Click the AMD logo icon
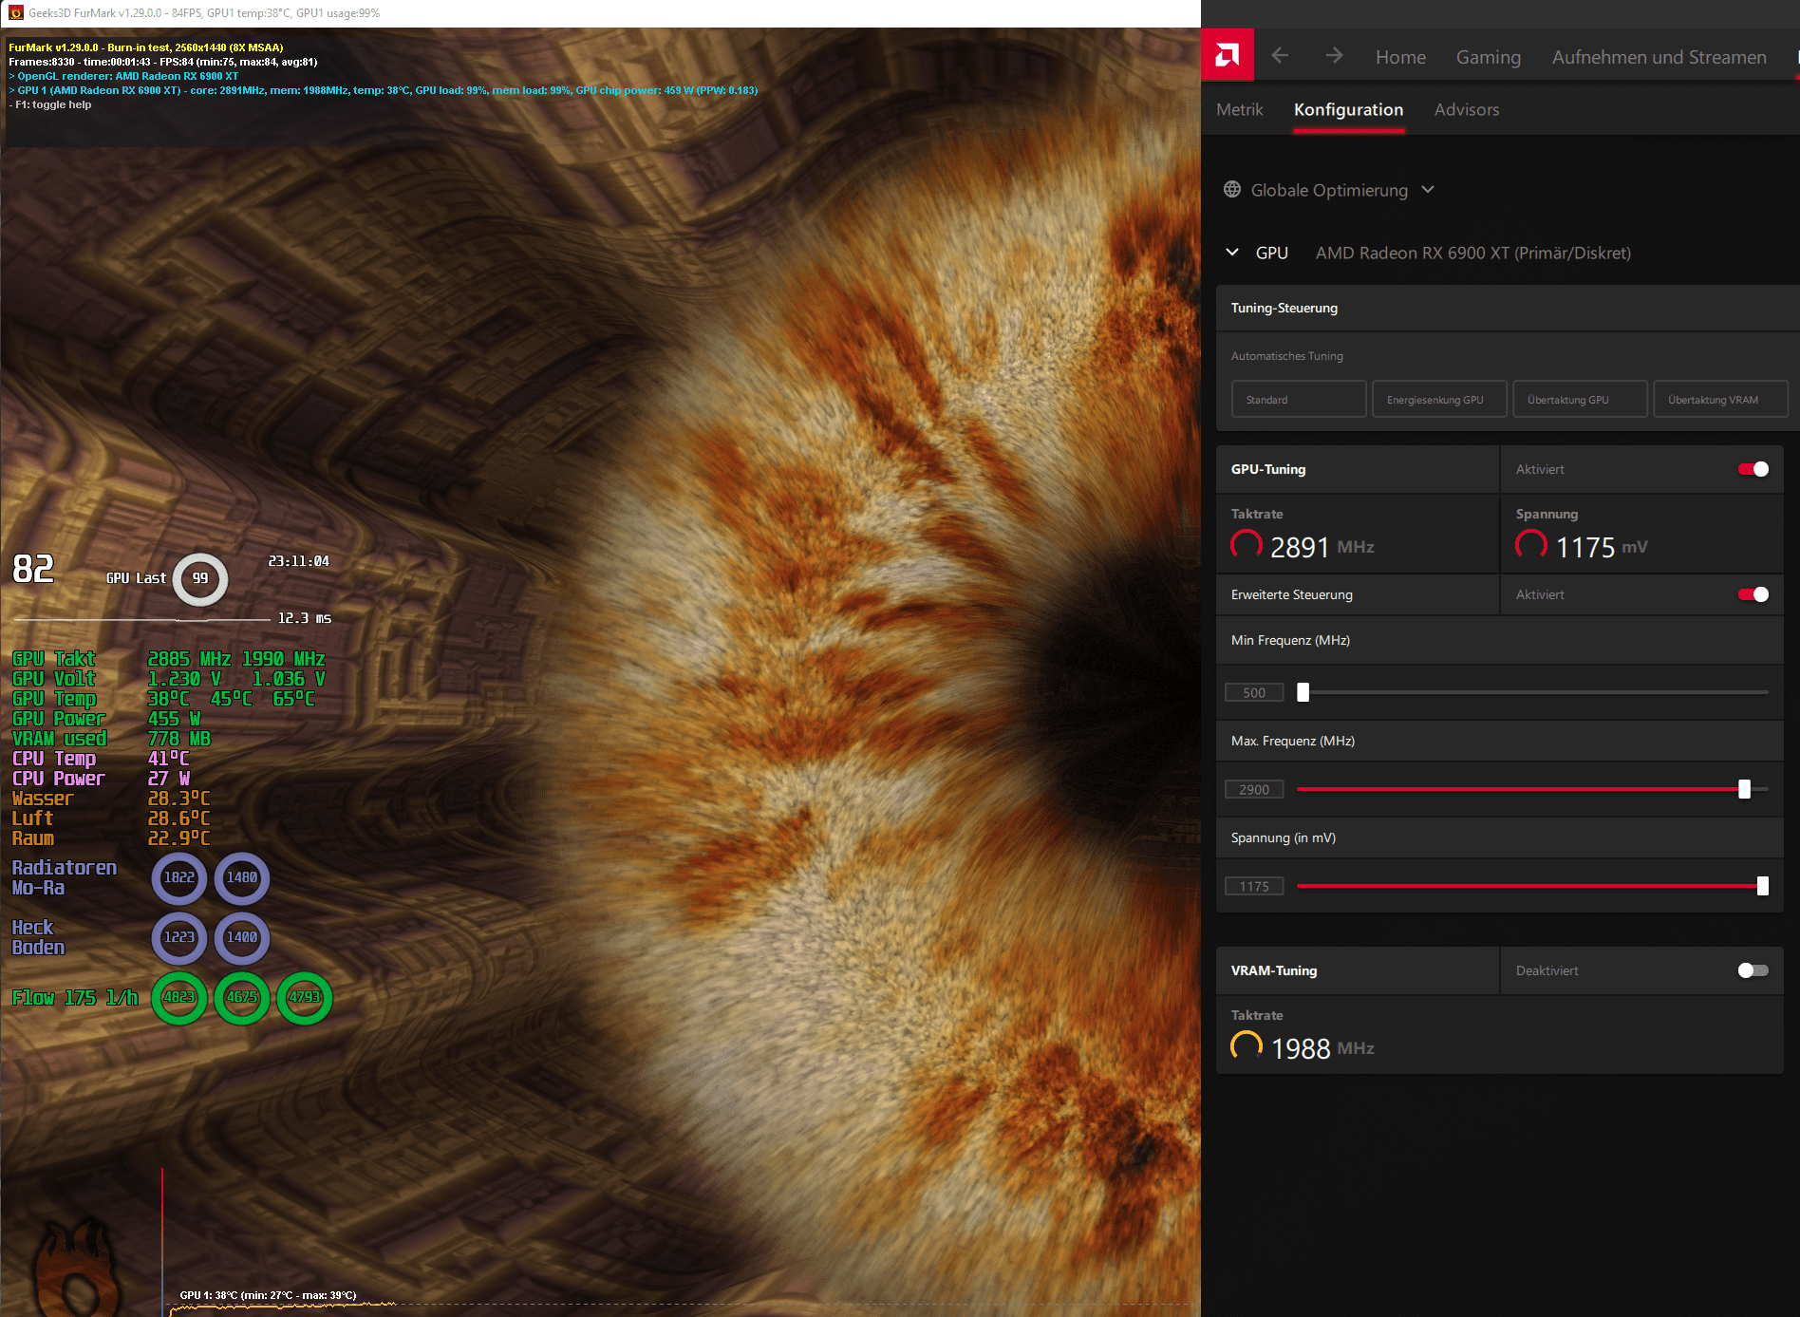 [x=1228, y=55]
